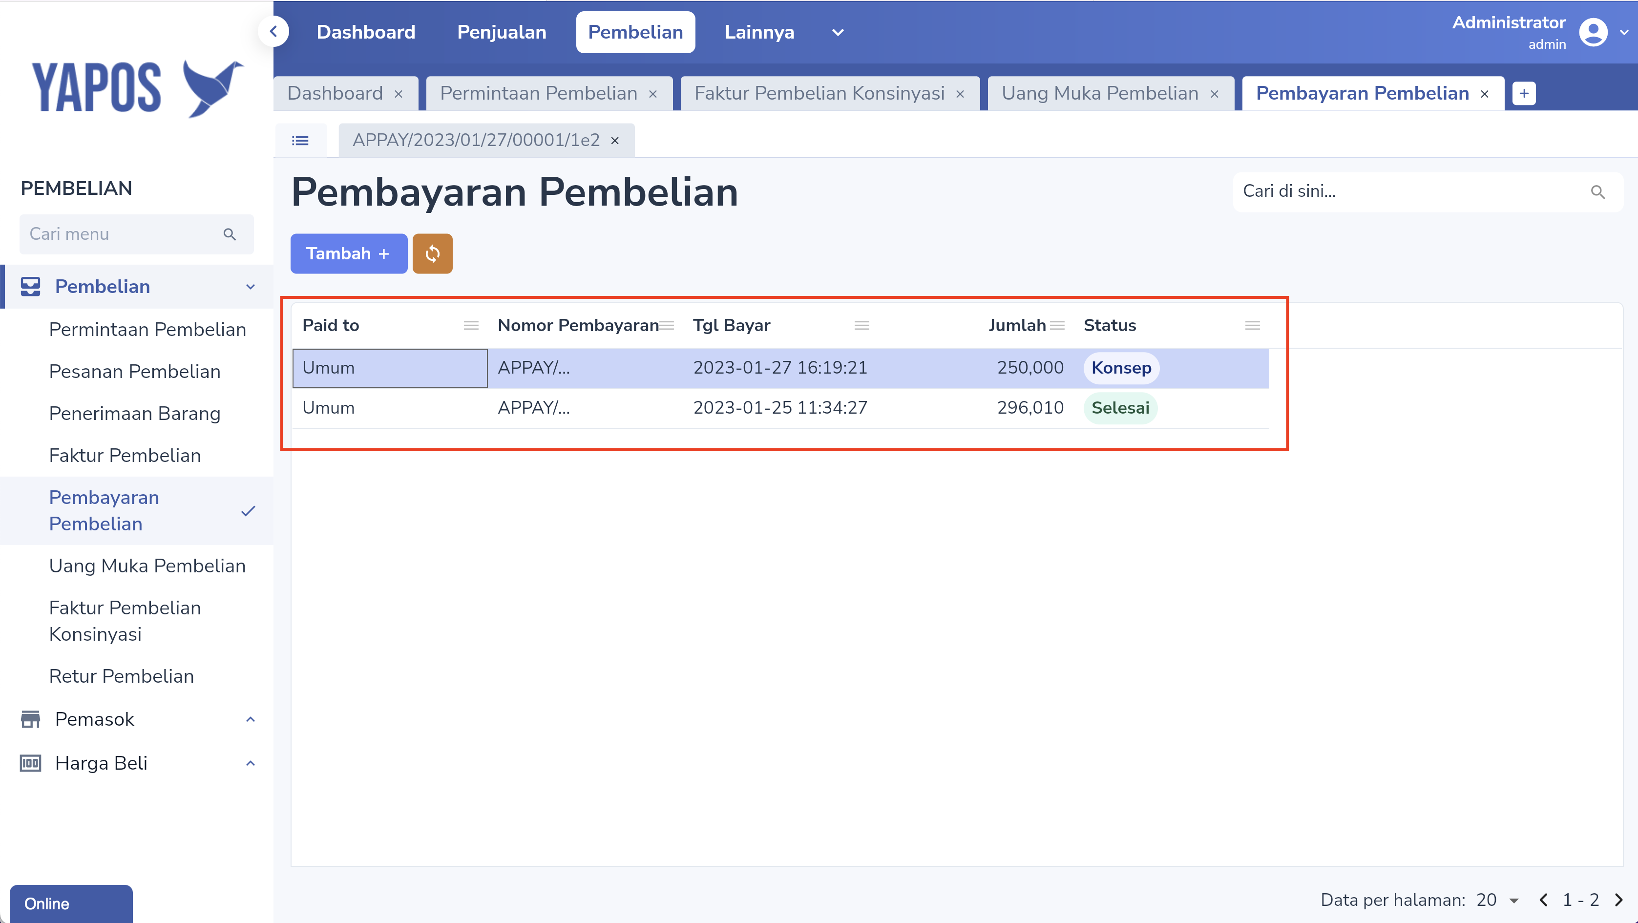Open Uang Muka Pembelian in sidebar
The height and width of the screenshot is (923, 1638).
click(147, 566)
